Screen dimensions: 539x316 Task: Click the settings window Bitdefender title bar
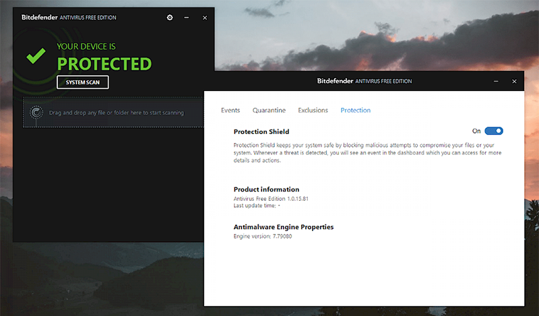click(364, 81)
